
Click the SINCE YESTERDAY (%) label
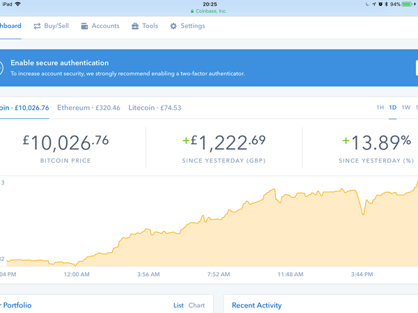[376, 161]
